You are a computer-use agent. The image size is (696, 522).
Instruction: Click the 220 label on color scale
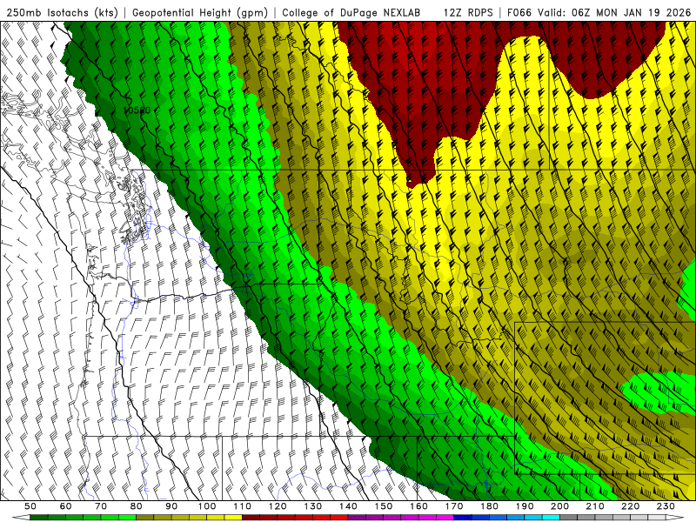(x=631, y=506)
